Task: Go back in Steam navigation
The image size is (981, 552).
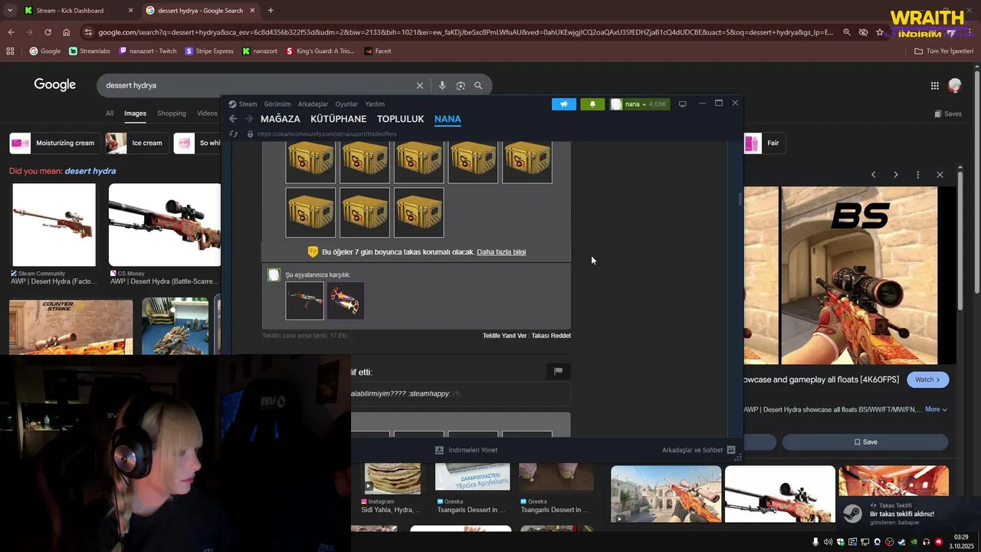Action: pos(233,119)
